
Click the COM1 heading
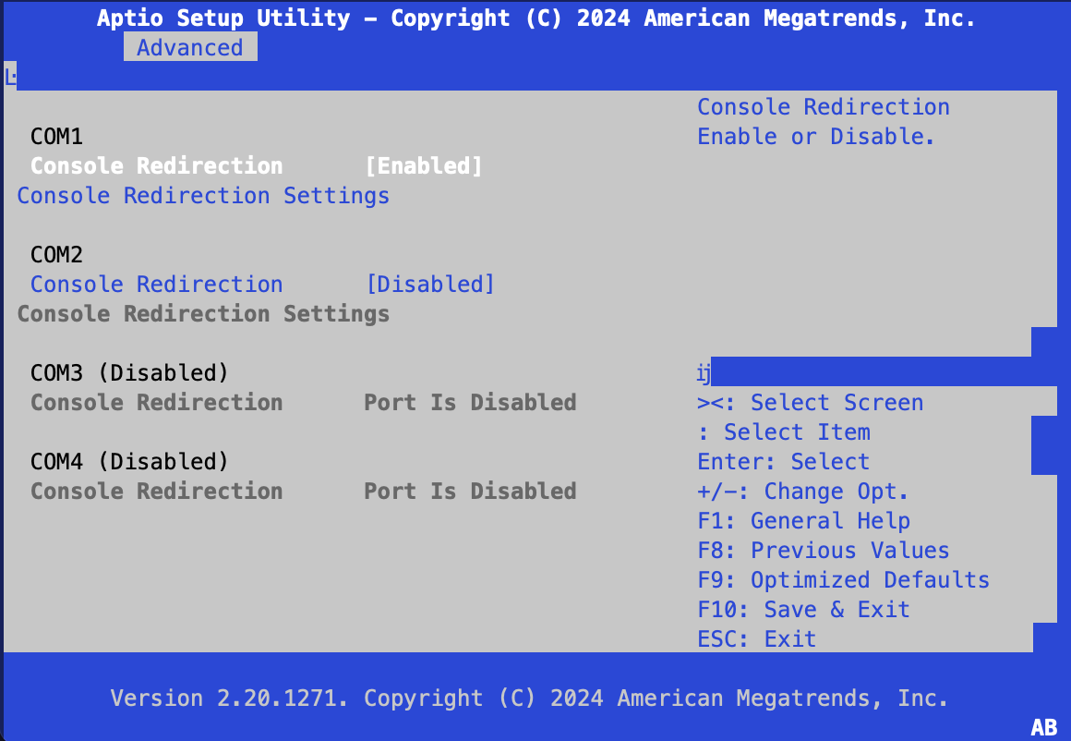(x=56, y=137)
